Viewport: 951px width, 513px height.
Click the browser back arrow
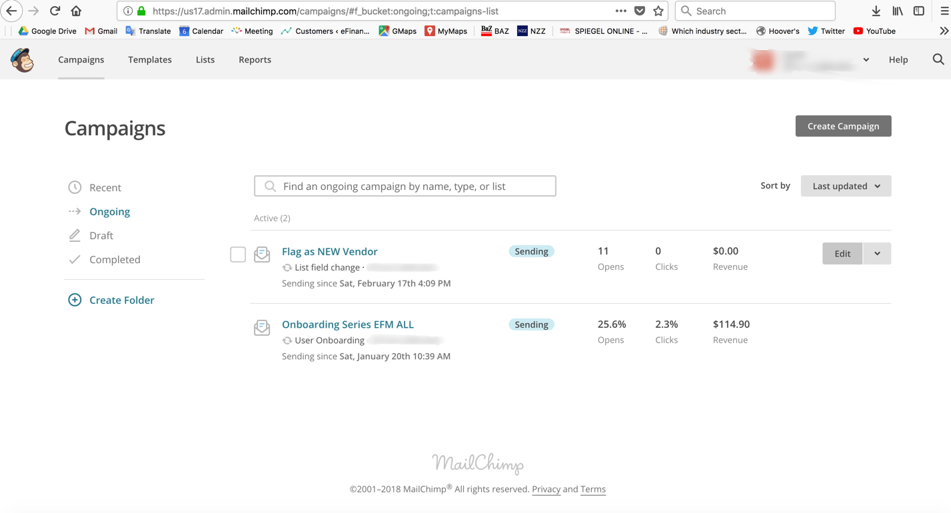(12, 11)
